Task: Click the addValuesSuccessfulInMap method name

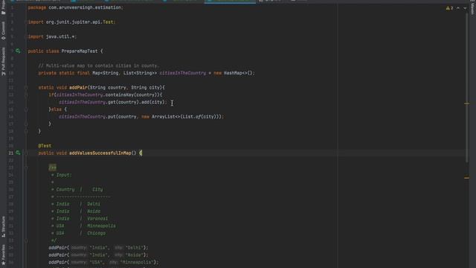Action: point(100,153)
